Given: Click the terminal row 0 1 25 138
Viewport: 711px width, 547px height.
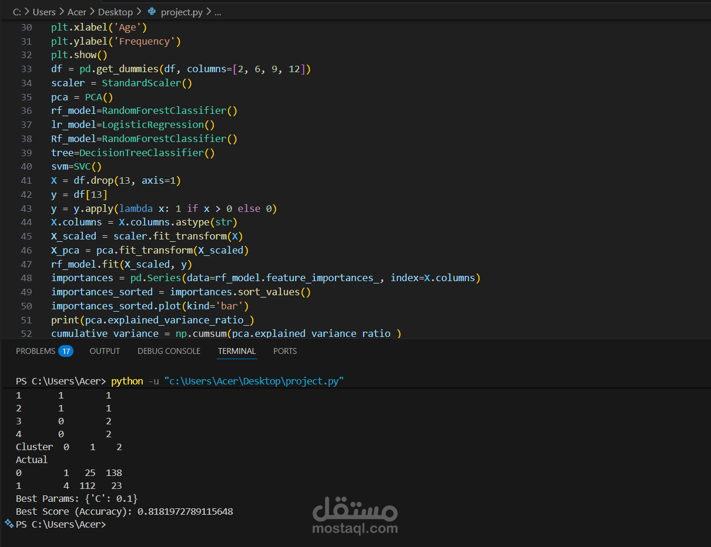Looking at the screenshot, I should (x=69, y=472).
